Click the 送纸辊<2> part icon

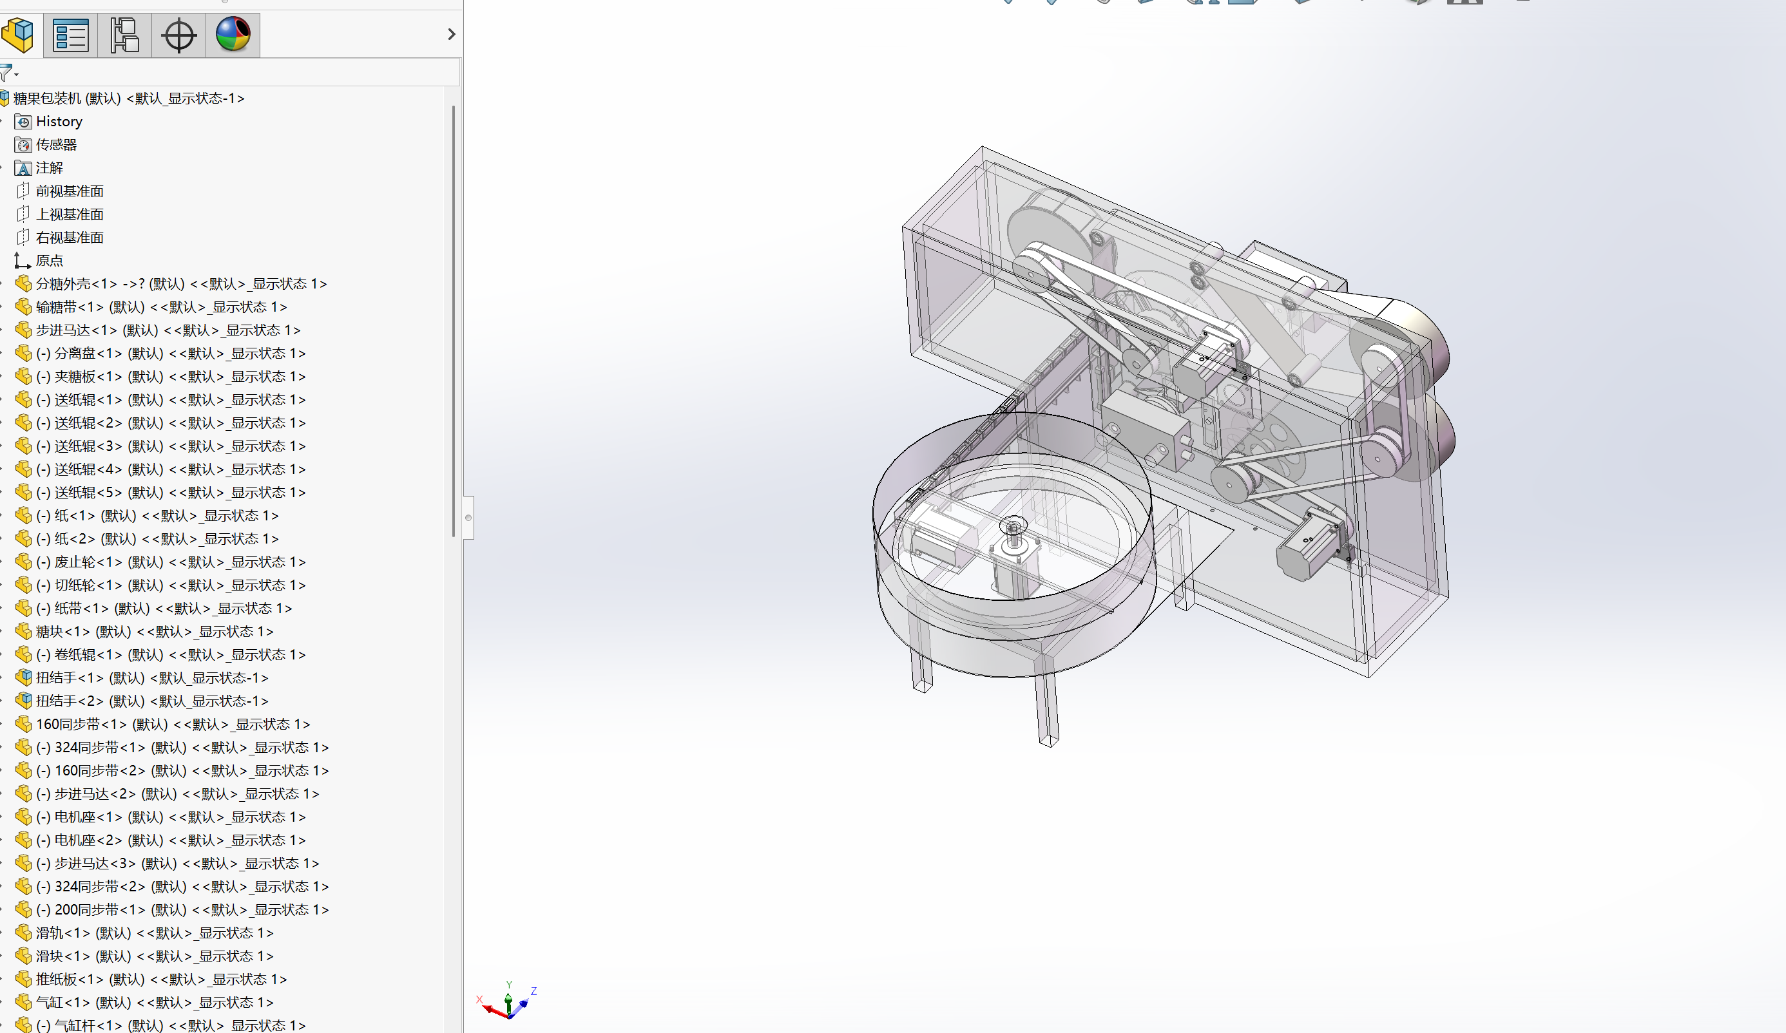23,423
